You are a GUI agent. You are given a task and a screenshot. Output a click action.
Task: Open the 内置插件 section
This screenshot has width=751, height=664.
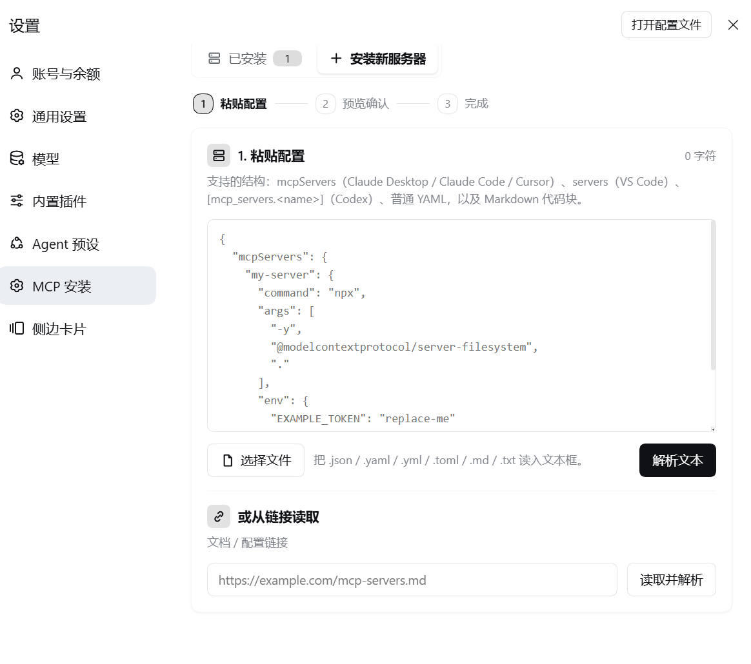[x=77, y=201]
